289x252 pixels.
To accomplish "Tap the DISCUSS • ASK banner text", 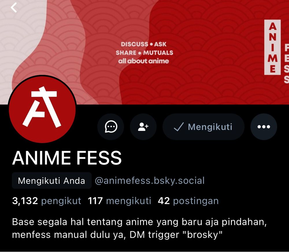I will 144,44.
